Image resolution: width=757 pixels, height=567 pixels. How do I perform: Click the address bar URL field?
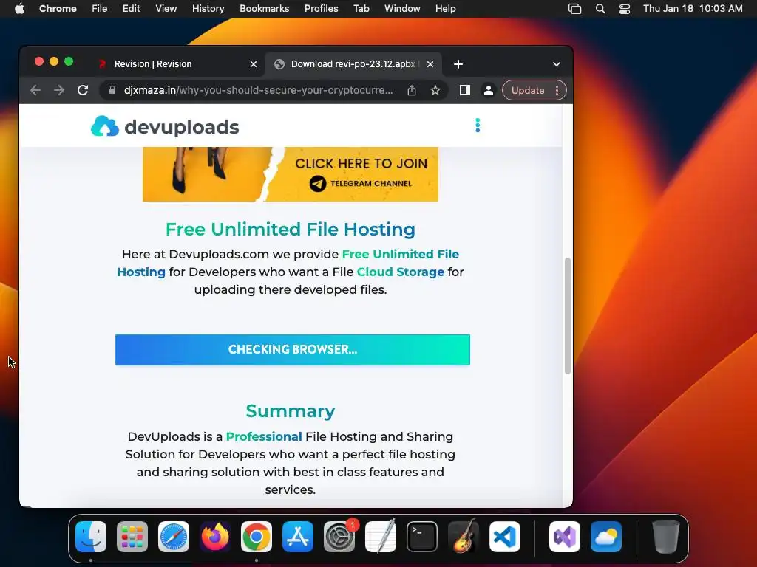click(x=258, y=90)
